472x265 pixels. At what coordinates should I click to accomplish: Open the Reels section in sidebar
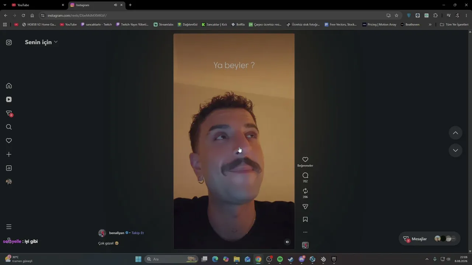pos(9,99)
